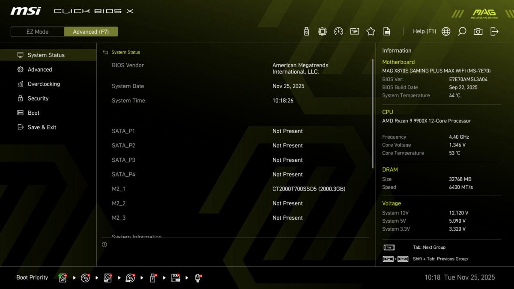514x289 pixels.
Task: Click the language globe icon
Action: [445, 31]
